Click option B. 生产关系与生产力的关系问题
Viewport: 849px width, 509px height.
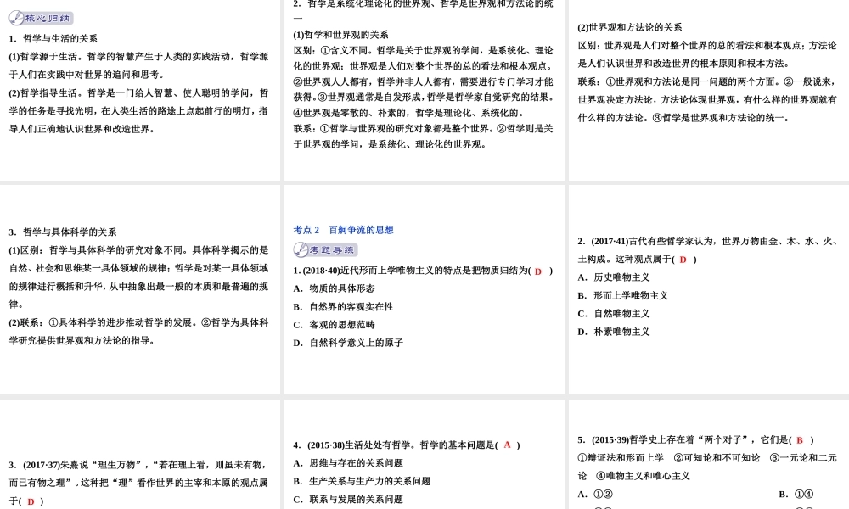pos(362,481)
